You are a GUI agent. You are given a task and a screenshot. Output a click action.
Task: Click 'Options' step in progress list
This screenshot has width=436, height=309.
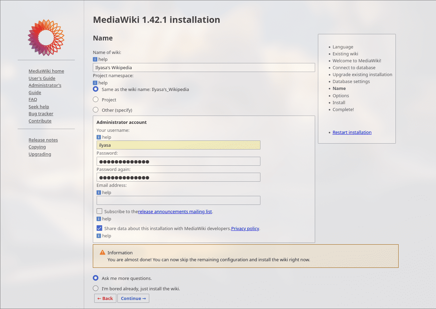point(341,96)
